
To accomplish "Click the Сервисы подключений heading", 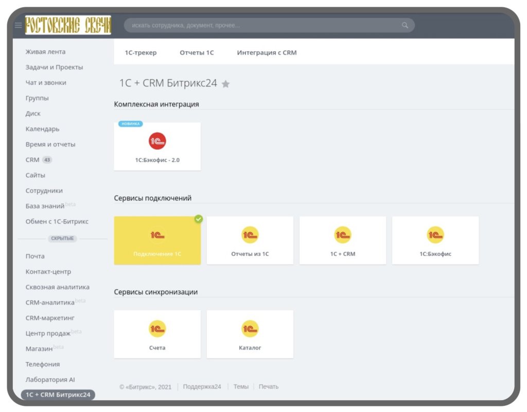I will pos(152,198).
